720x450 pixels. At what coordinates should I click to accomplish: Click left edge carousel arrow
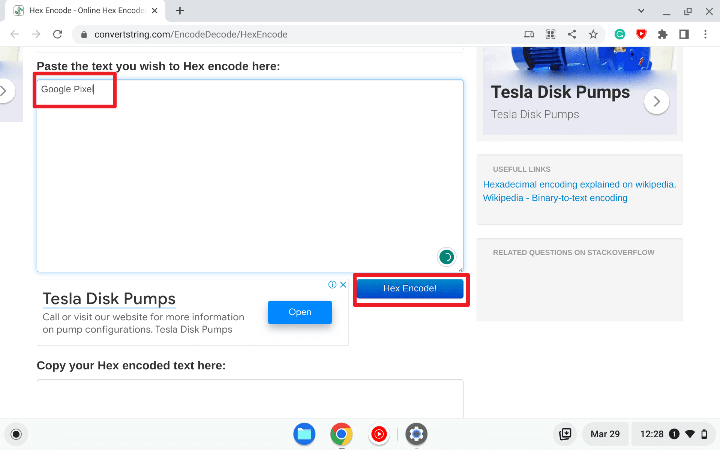4,90
